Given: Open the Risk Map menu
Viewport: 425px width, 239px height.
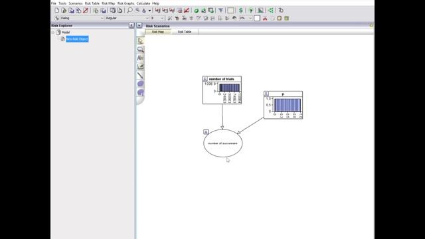Looking at the screenshot, I should click(x=108, y=3).
